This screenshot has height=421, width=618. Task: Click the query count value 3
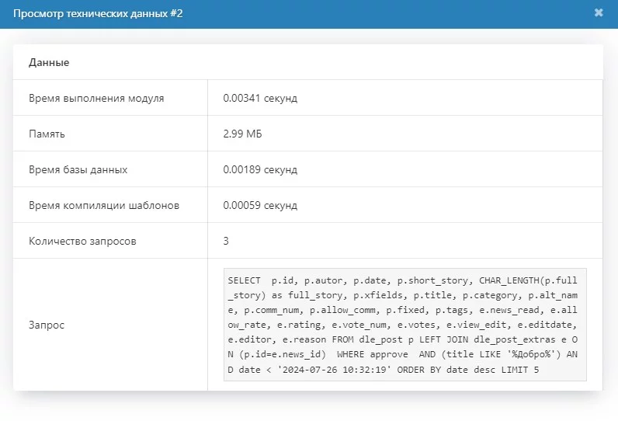click(x=226, y=242)
